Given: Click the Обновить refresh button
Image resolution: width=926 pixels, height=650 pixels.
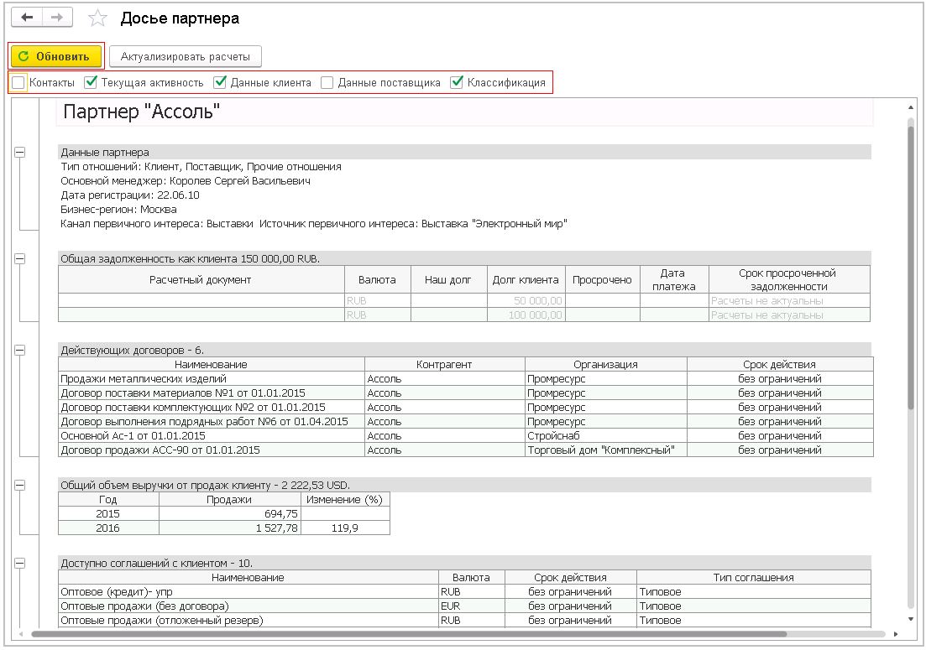Looking at the screenshot, I should [56, 57].
